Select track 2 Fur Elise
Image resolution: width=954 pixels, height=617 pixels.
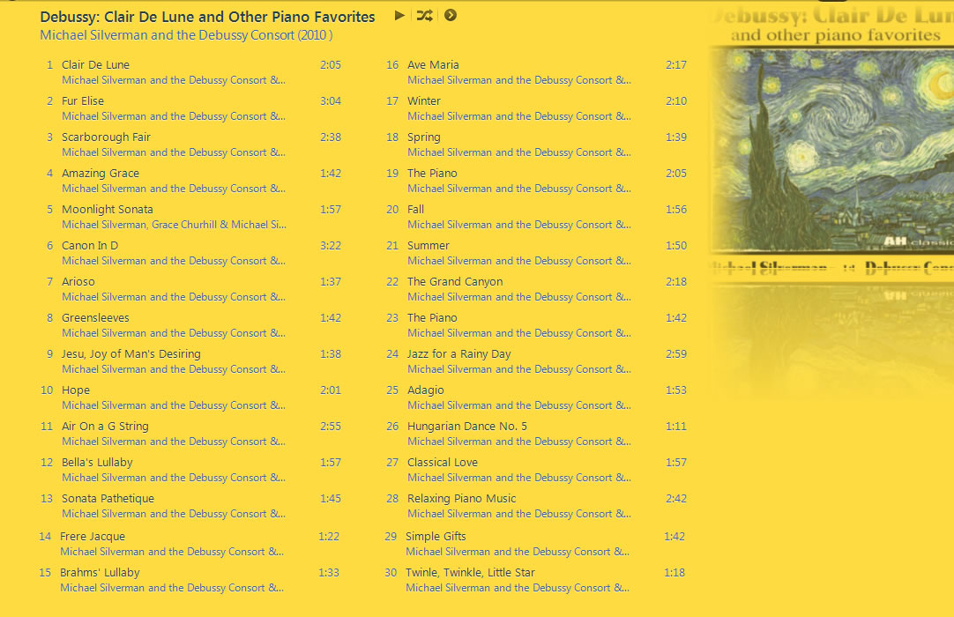pos(83,101)
